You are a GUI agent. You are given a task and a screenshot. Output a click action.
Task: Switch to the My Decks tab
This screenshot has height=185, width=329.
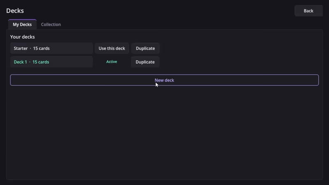[x=22, y=25]
